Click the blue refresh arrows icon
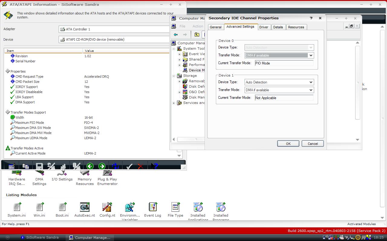Viewport: 387px width, 241px height. 115,166
